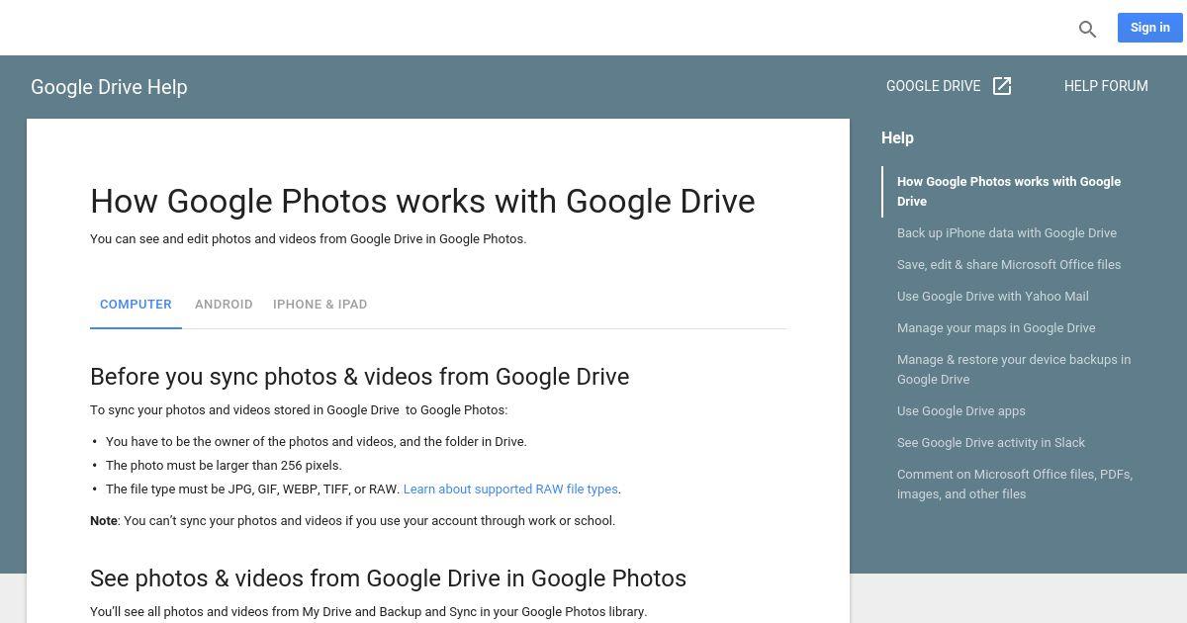Open Learn about supported RAW file types
Viewport: 1187px width, 623px height.
(510, 489)
